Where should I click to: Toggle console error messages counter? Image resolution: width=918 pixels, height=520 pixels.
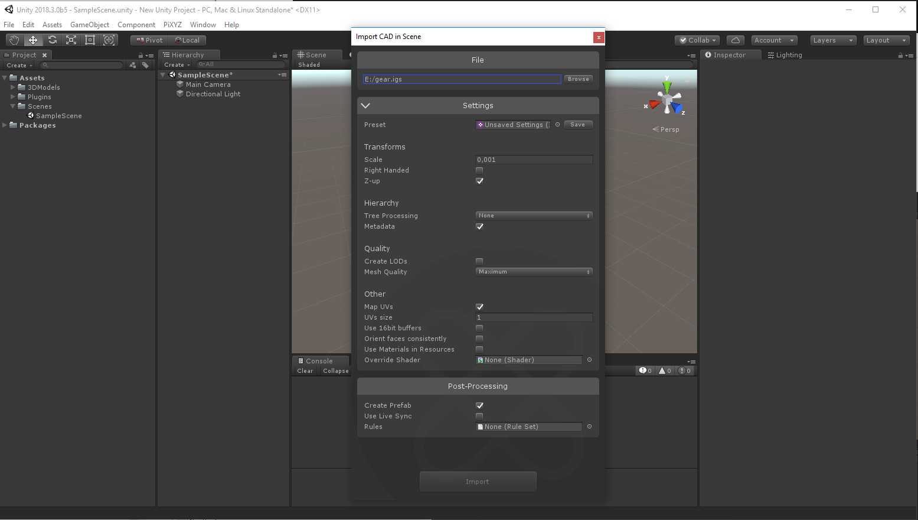[685, 370]
